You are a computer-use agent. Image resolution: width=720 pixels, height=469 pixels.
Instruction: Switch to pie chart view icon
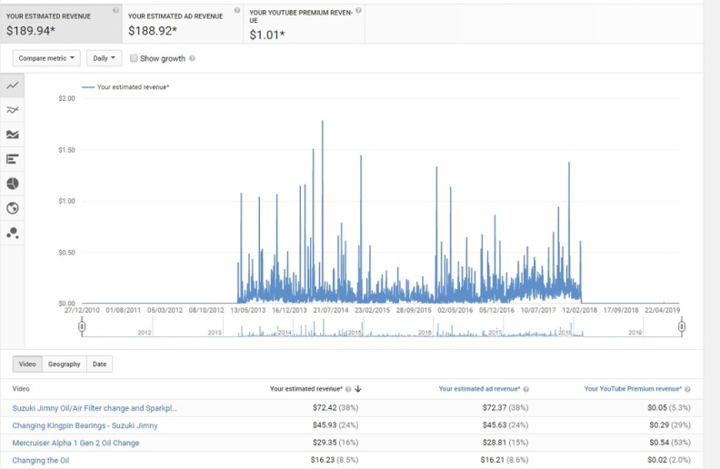coord(13,184)
